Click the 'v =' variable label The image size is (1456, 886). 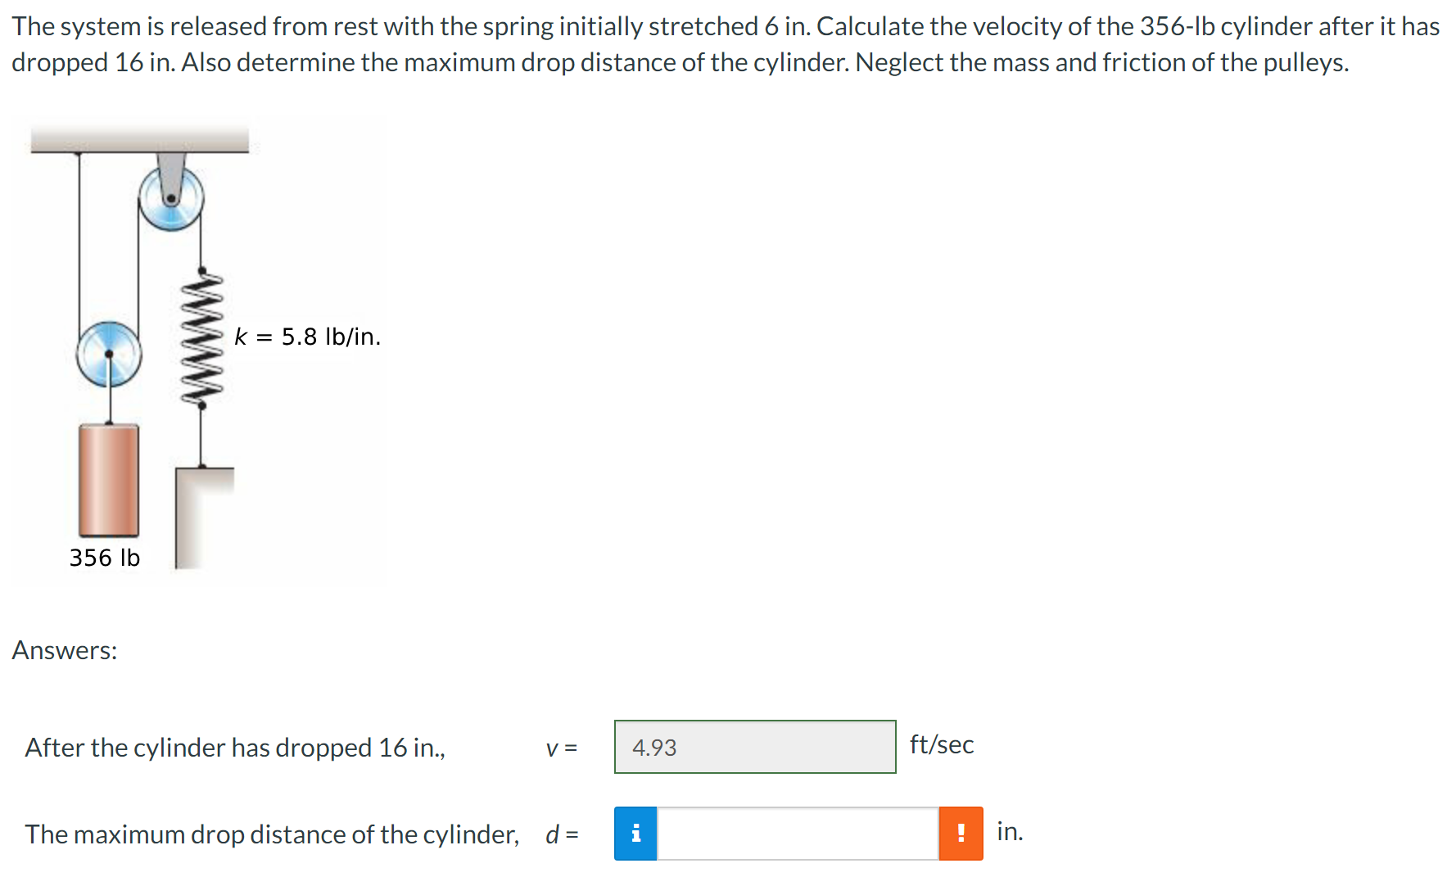click(x=562, y=748)
